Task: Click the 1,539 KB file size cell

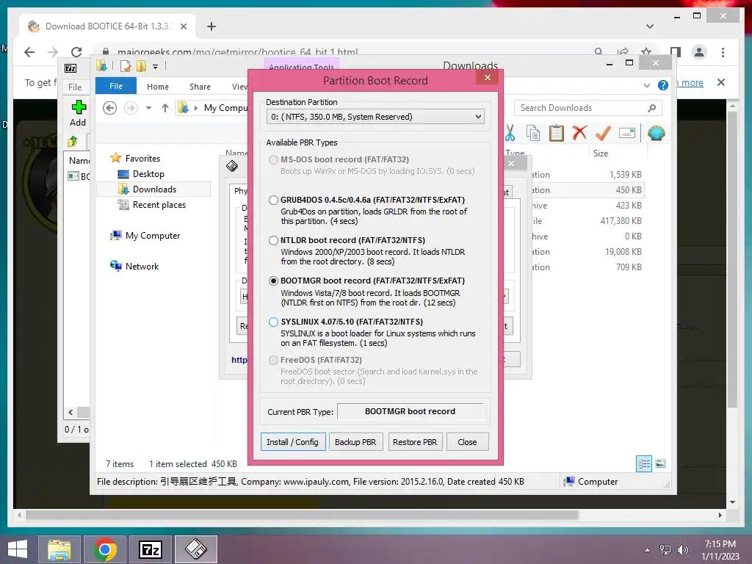Action: click(626, 175)
